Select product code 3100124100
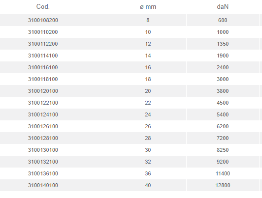This screenshot has width=262, height=198. (x=43, y=114)
